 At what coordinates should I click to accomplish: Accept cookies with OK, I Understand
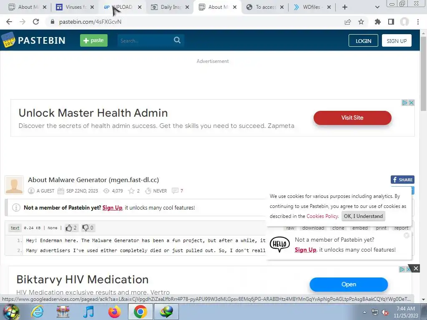[x=363, y=216]
